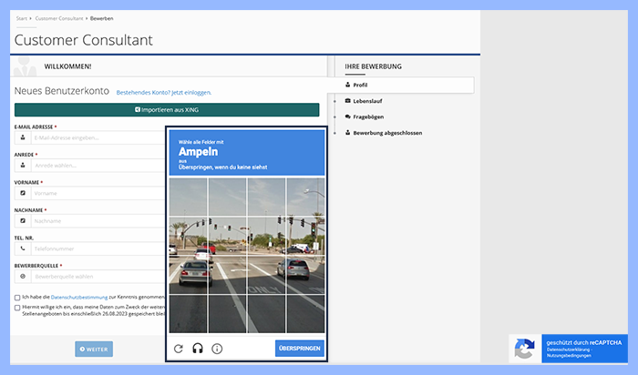This screenshot has width=638, height=375.
Task: Switch to audio challenge via headphones icon
Action: click(198, 349)
